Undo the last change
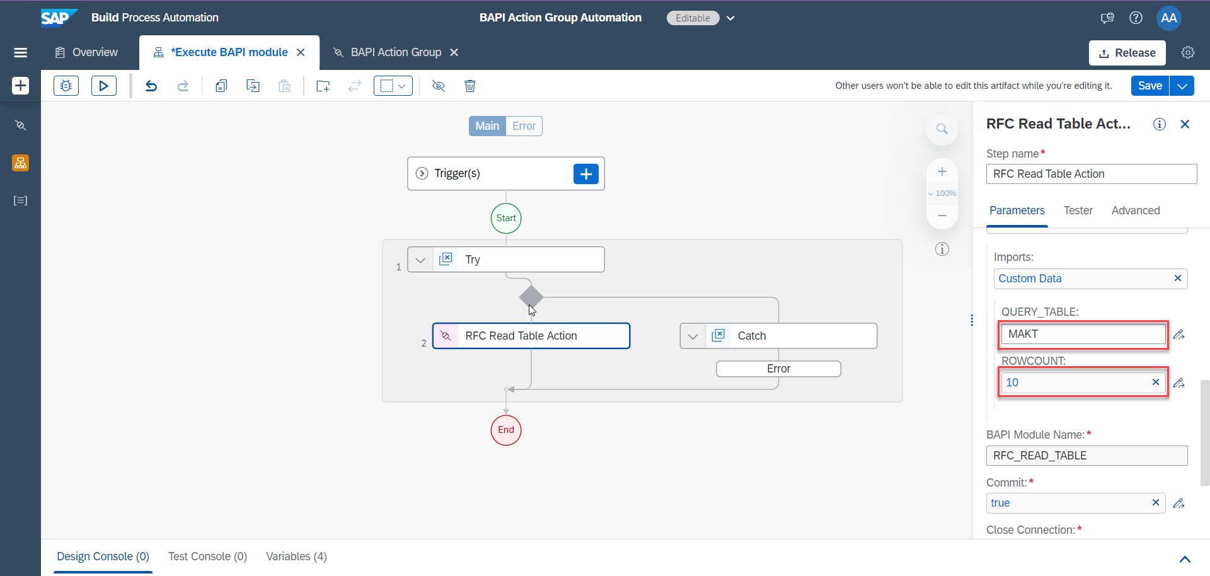Screen dimensions: 1210x576 pos(151,86)
